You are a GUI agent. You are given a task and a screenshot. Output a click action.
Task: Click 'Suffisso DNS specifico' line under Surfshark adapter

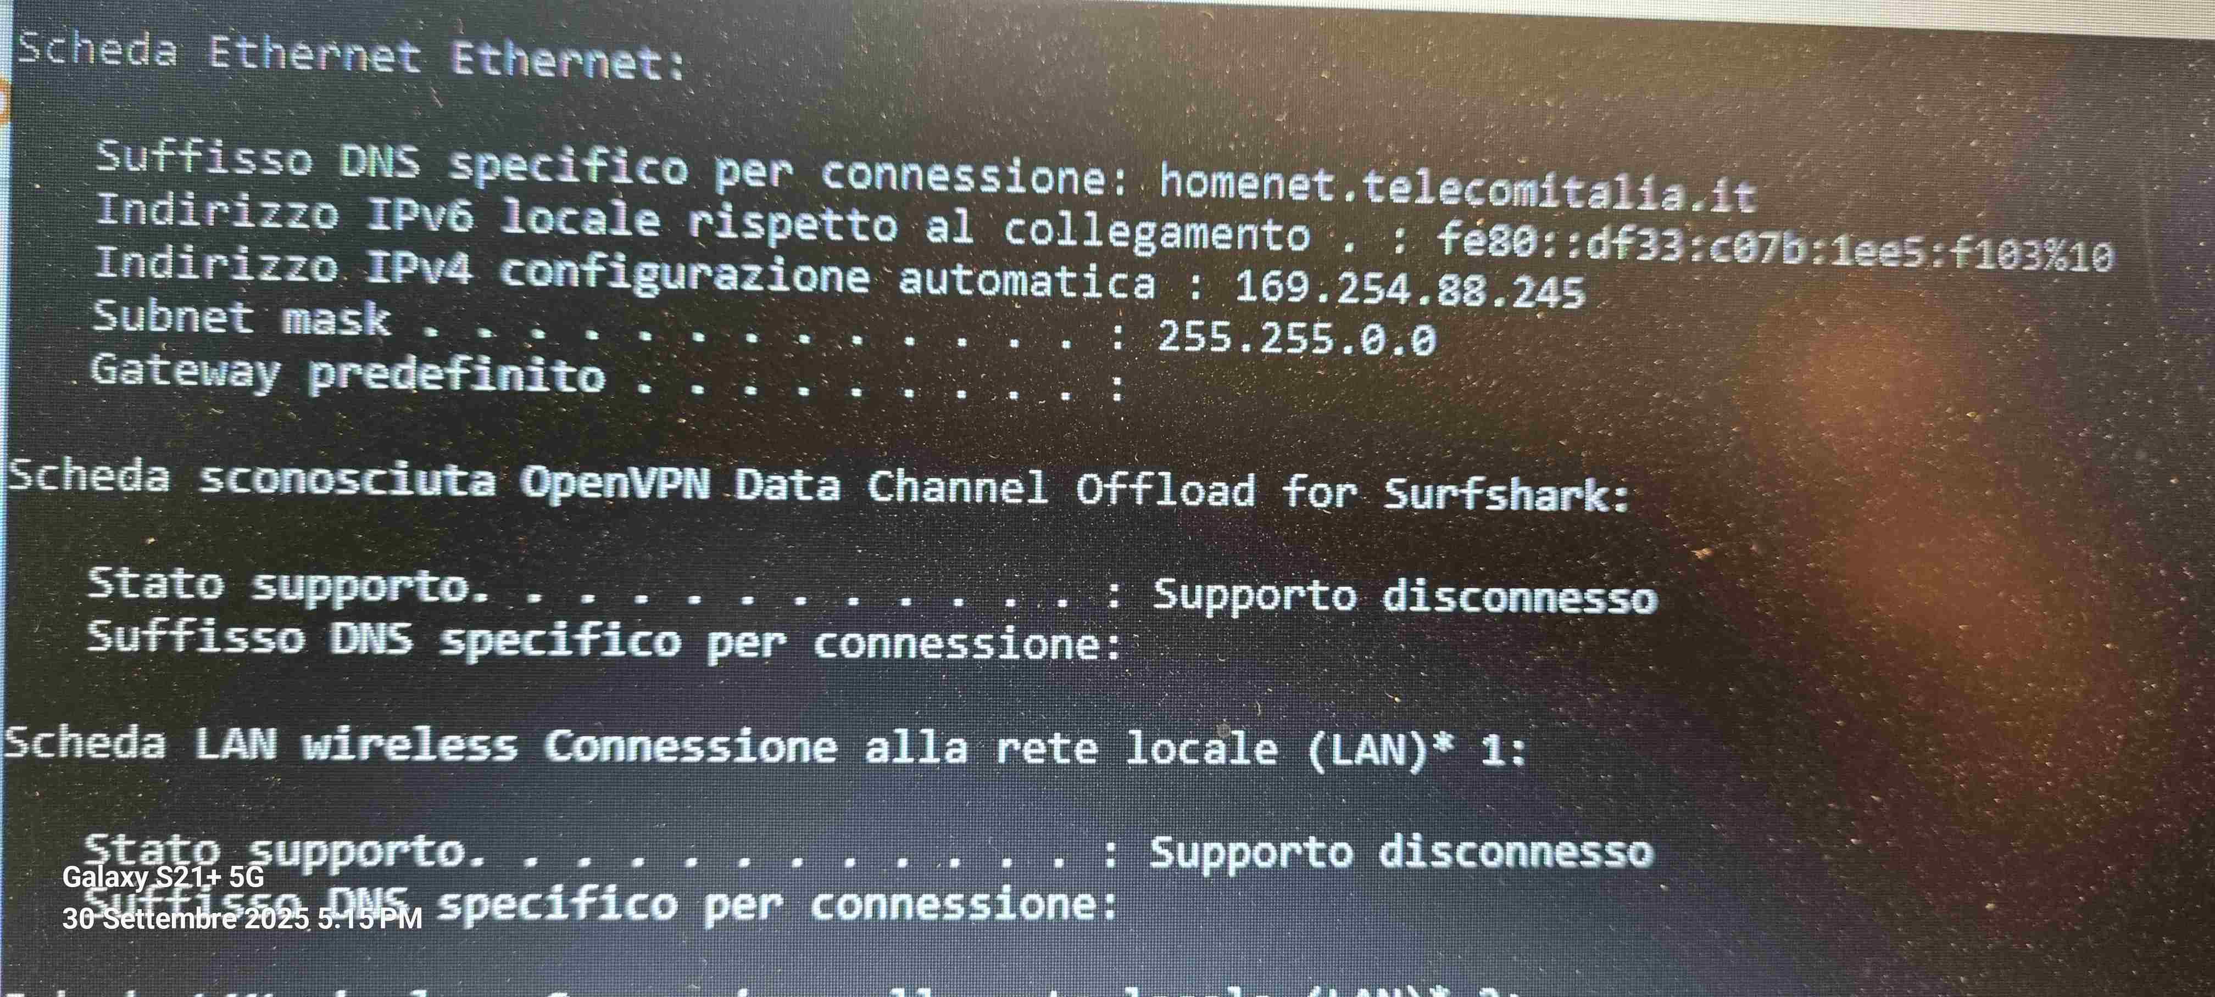coord(604,640)
